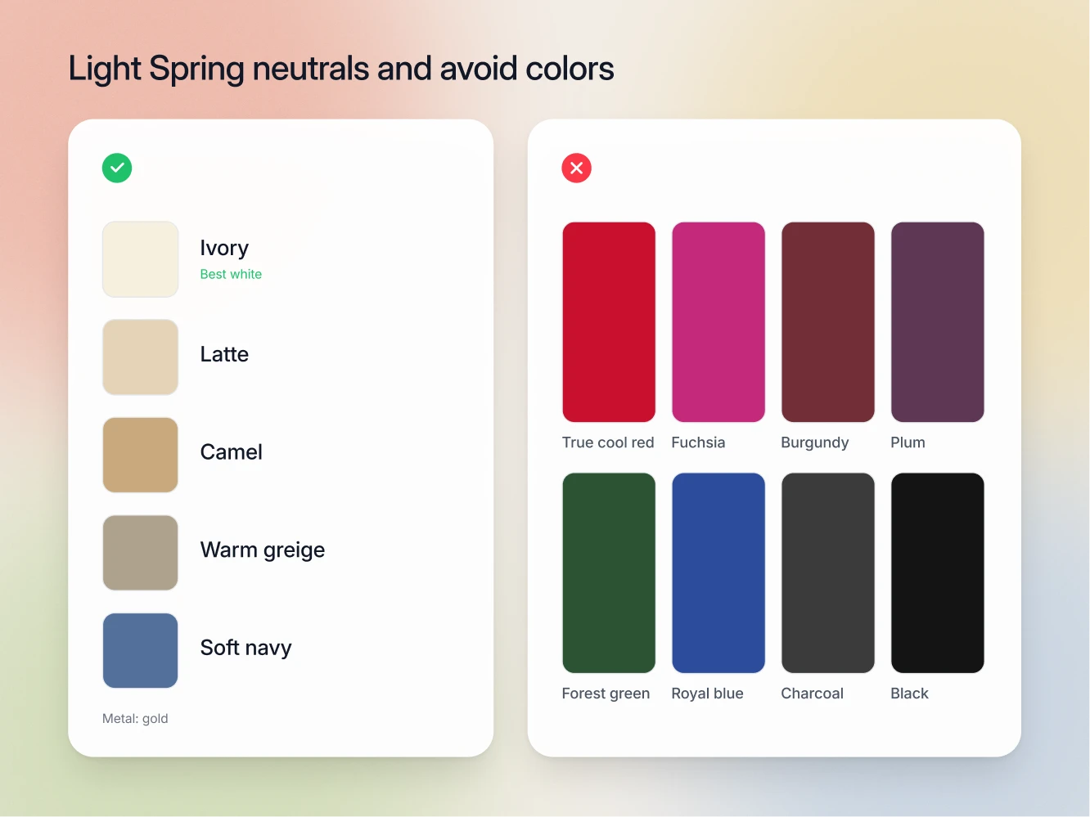This screenshot has height=817, width=1090.
Task: Click the 'Camel' label text
Action: (x=232, y=452)
